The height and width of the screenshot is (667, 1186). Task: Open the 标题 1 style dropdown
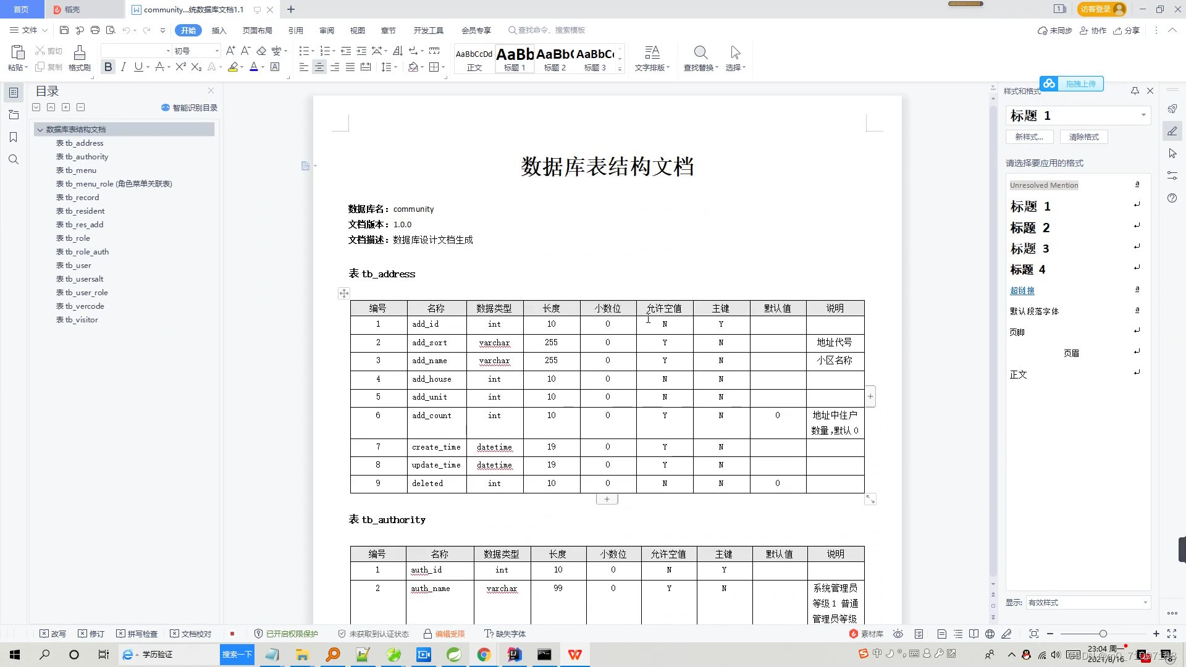[1143, 115]
